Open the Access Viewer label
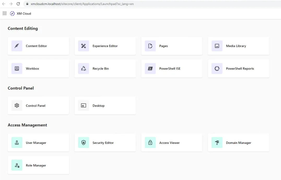This screenshot has height=180, width=281. [x=169, y=143]
